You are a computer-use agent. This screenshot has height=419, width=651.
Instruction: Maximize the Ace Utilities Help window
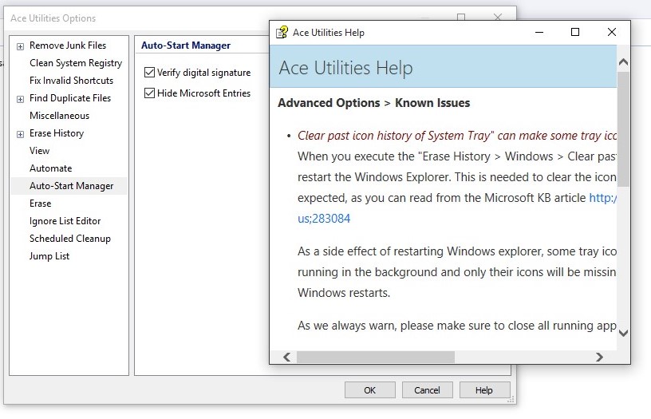tap(575, 33)
